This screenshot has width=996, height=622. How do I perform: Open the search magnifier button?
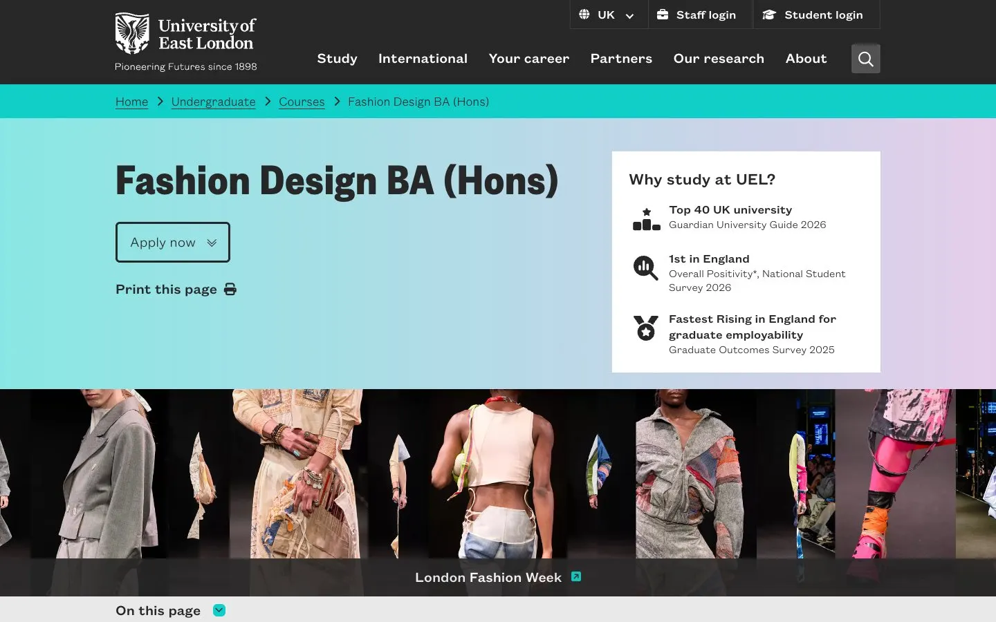click(865, 59)
